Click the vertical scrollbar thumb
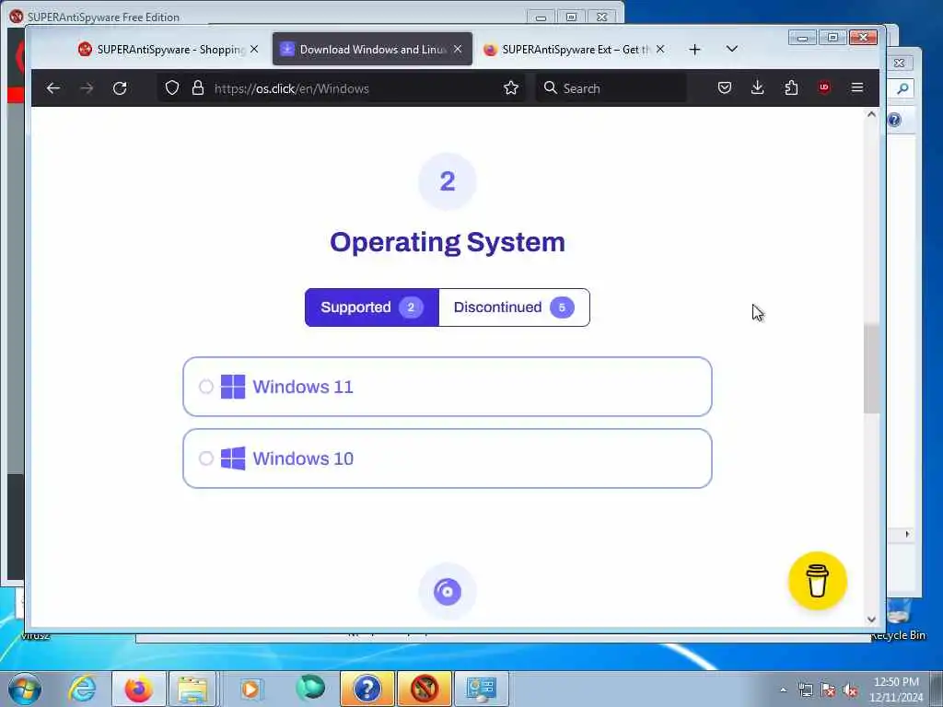The height and width of the screenshot is (707, 943). (871, 368)
